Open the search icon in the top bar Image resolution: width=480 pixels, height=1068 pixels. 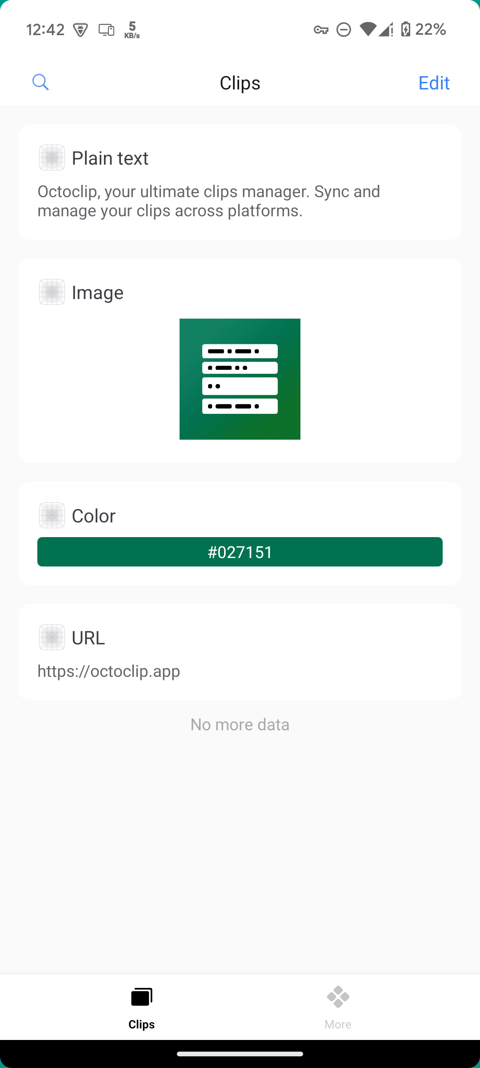coord(40,82)
